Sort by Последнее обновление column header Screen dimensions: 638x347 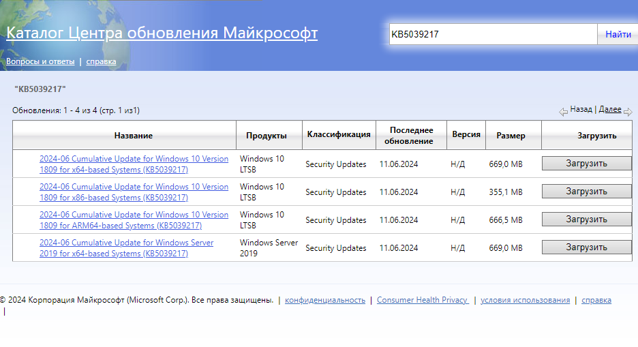[x=411, y=136]
